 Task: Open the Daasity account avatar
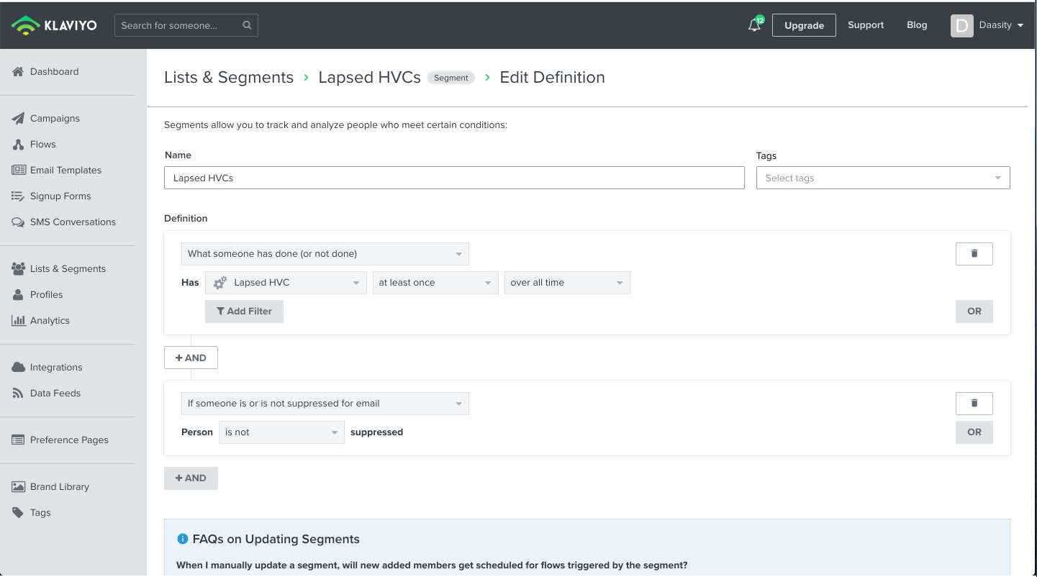[x=961, y=26]
